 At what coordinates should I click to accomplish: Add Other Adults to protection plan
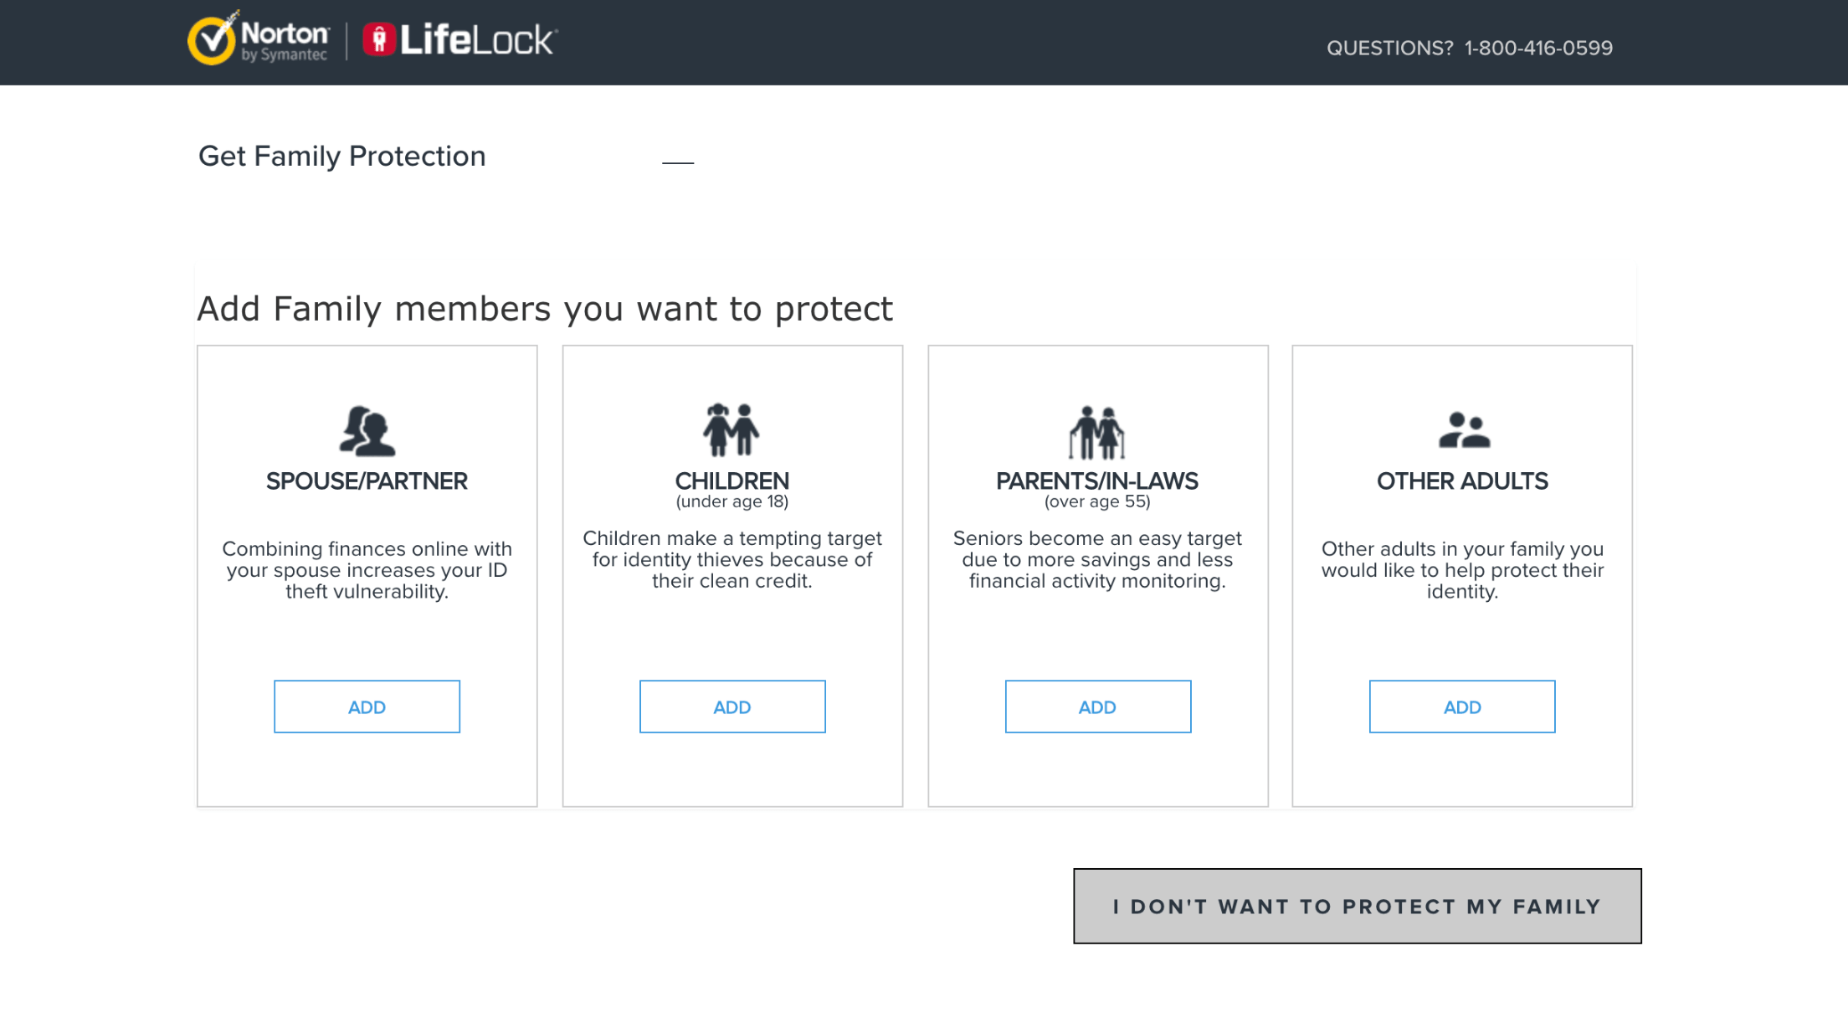1462,707
